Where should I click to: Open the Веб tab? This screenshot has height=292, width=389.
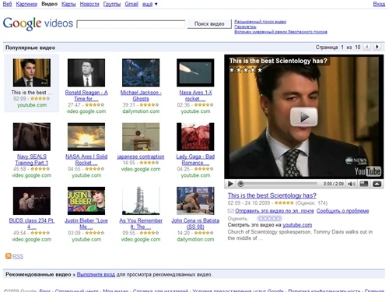point(7,4)
